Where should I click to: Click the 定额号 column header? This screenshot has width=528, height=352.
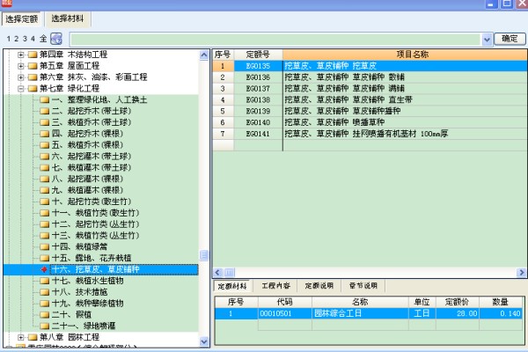click(x=258, y=55)
